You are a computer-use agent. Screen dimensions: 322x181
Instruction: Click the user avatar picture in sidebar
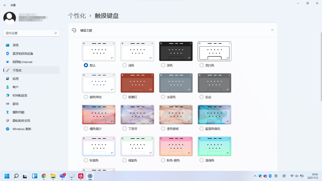(x=10, y=18)
